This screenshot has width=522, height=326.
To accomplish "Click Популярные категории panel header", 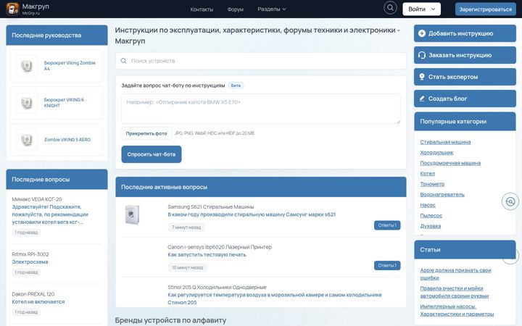I will point(465,122).
